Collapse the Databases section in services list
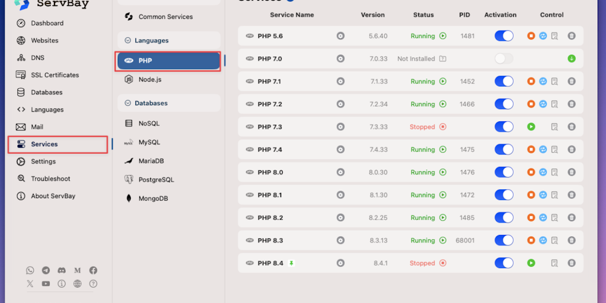 169,103
